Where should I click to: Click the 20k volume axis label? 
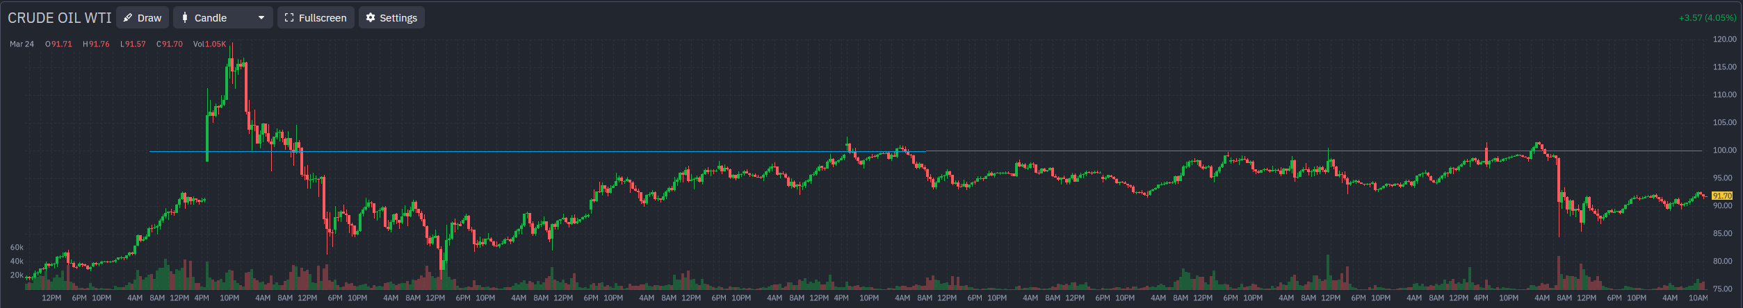(17, 275)
